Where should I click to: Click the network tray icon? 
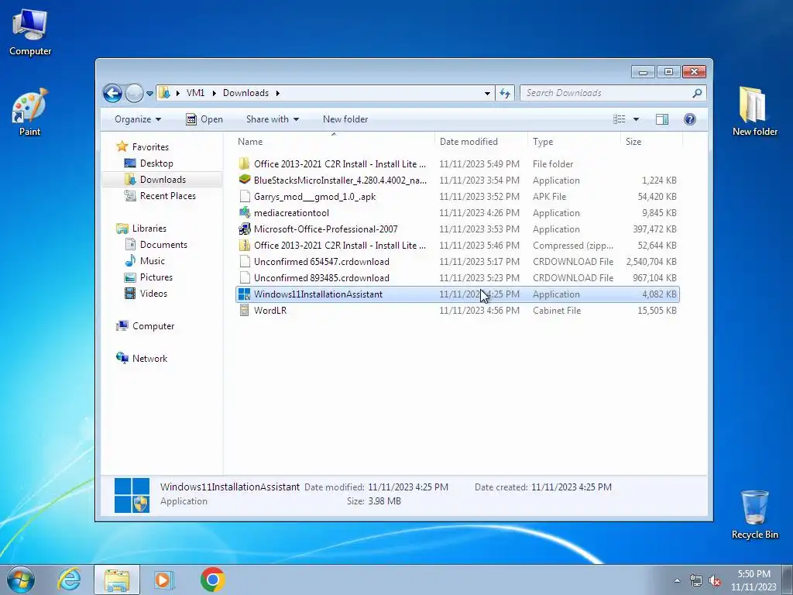(696, 580)
